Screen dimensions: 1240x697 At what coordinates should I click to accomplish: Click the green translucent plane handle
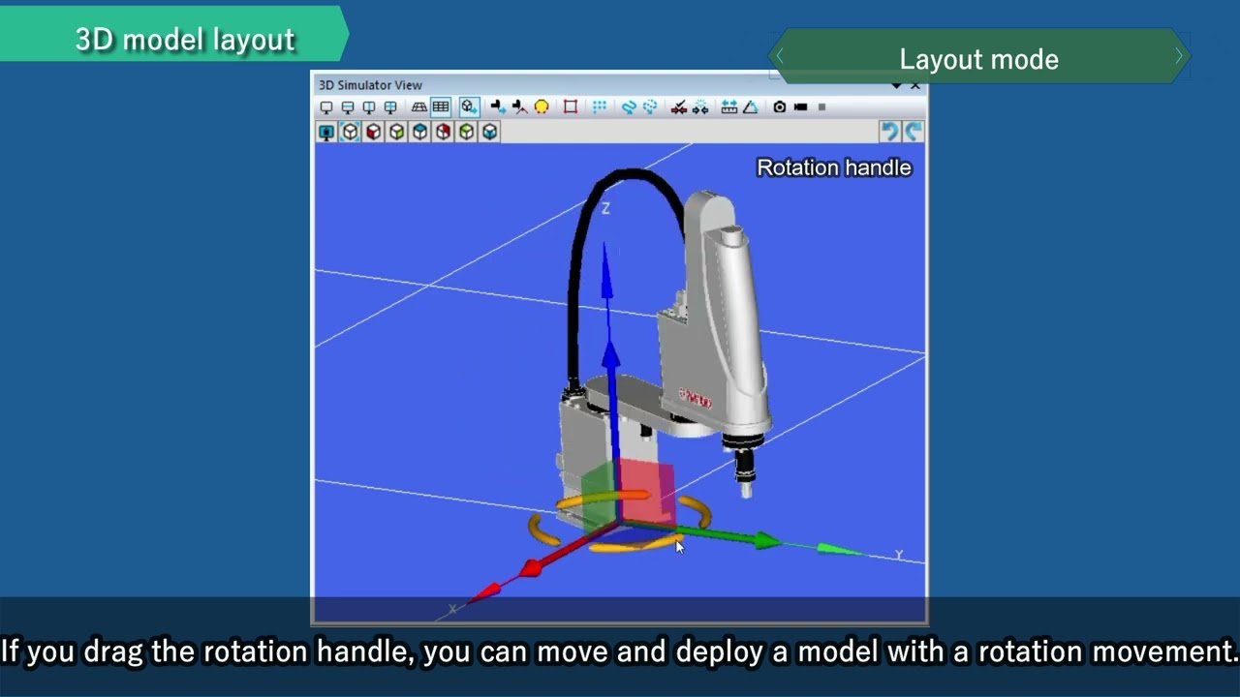(x=598, y=494)
